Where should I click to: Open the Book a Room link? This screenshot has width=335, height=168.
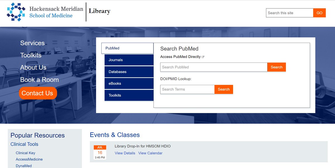click(39, 80)
